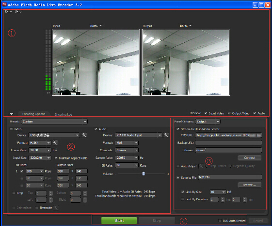272x226 pixels.
Task: Select Degrade Quality radio option
Action: click(230, 166)
